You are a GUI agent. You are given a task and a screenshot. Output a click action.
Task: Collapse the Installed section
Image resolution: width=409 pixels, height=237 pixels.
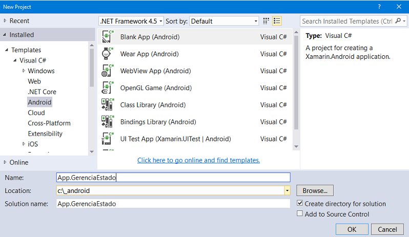pos(5,35)
